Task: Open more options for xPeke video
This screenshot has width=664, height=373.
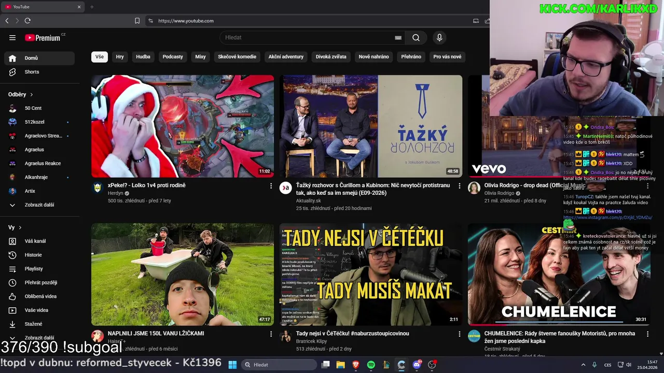Action: [271, 185]
